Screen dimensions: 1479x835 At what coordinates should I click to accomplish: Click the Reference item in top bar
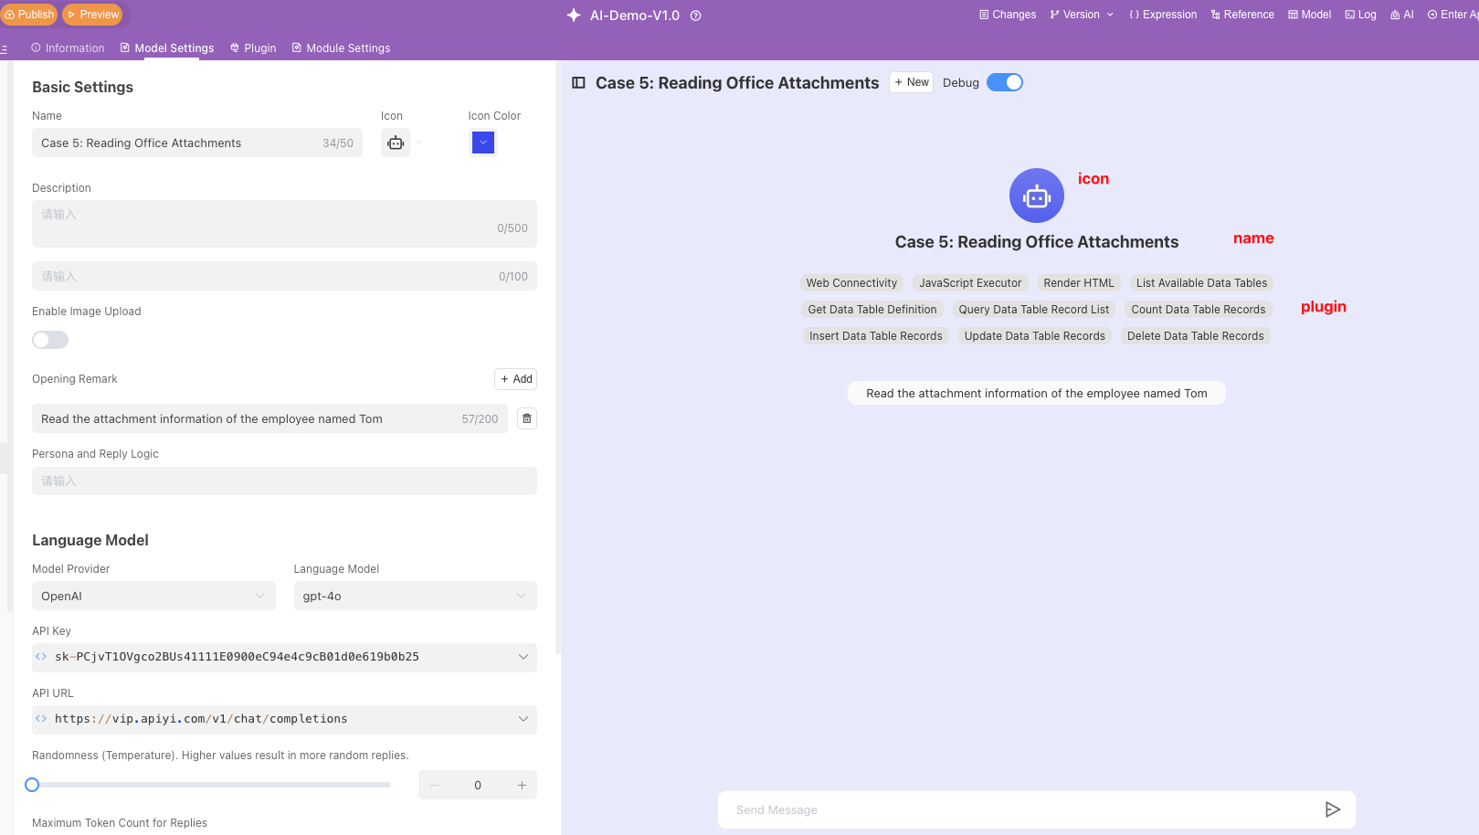pyautogui.click(x=1242, y=15)
